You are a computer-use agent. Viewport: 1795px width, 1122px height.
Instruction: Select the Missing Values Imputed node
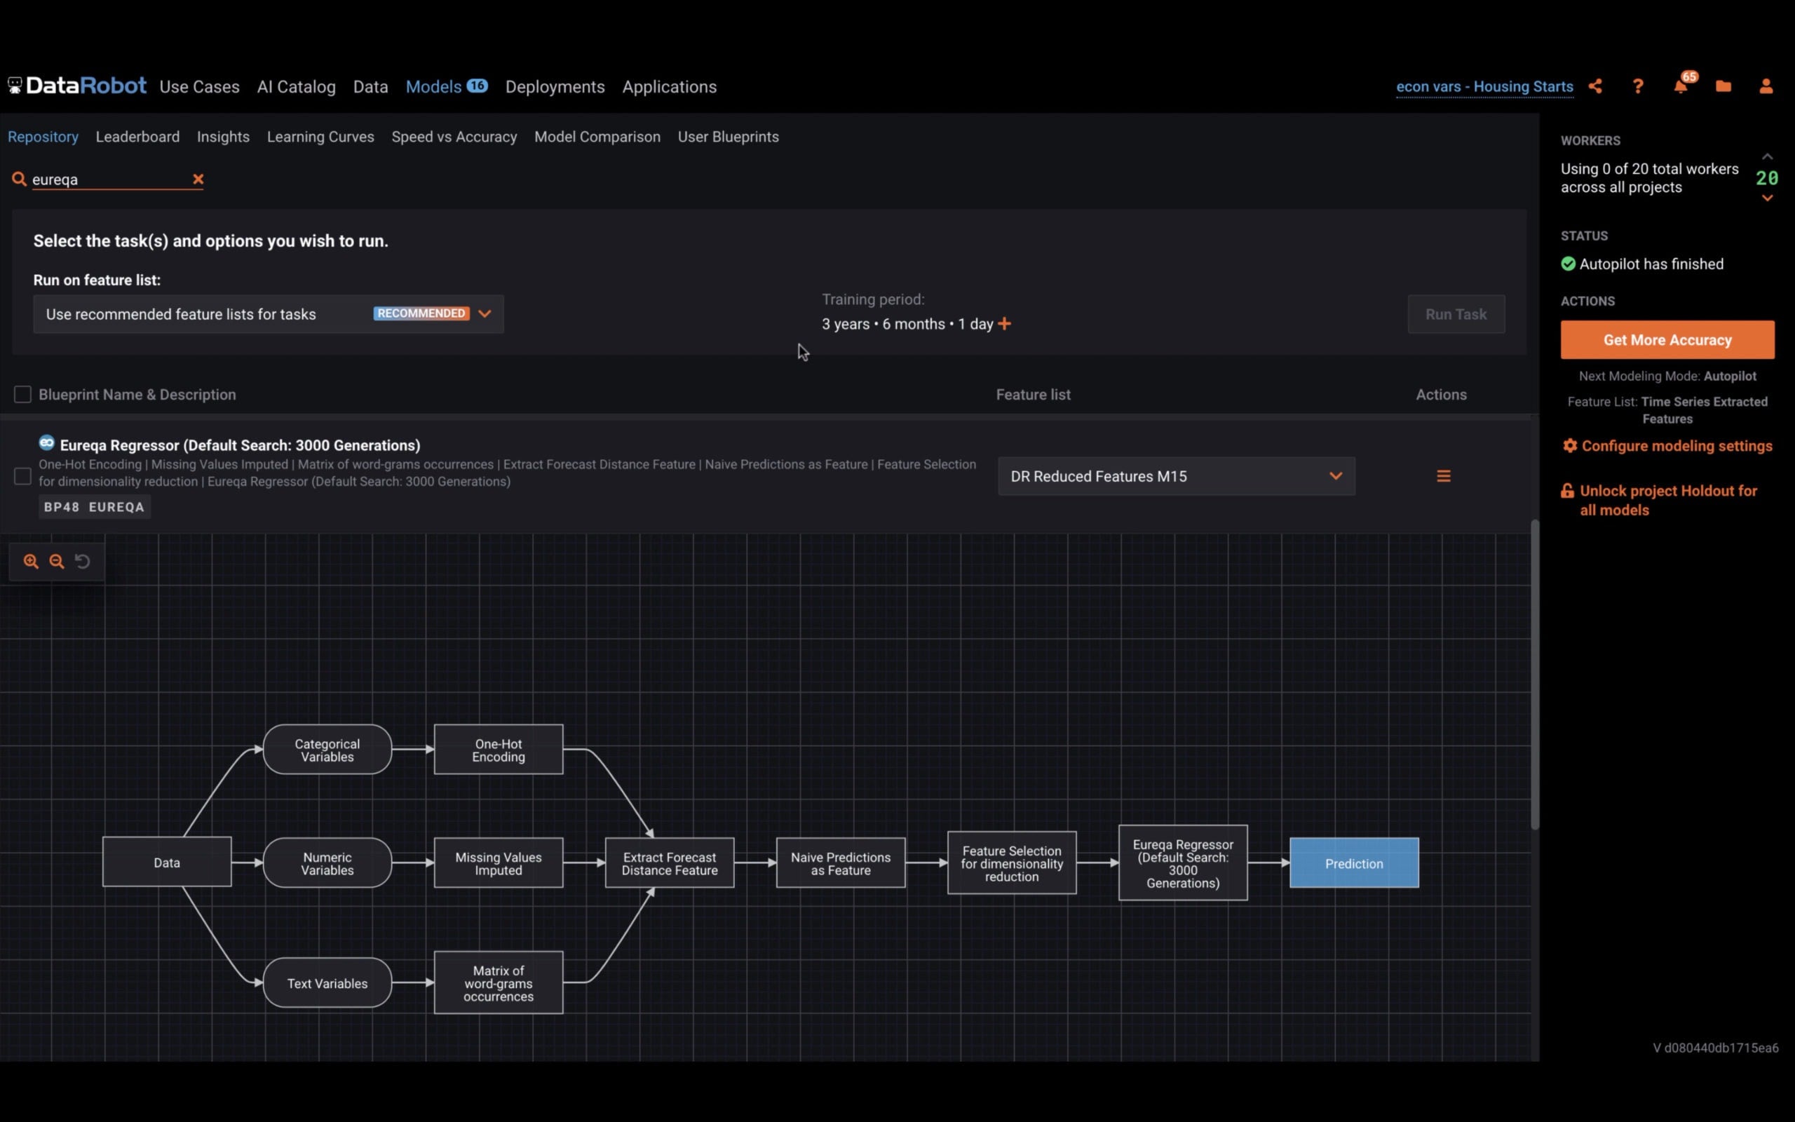(499, 863)
